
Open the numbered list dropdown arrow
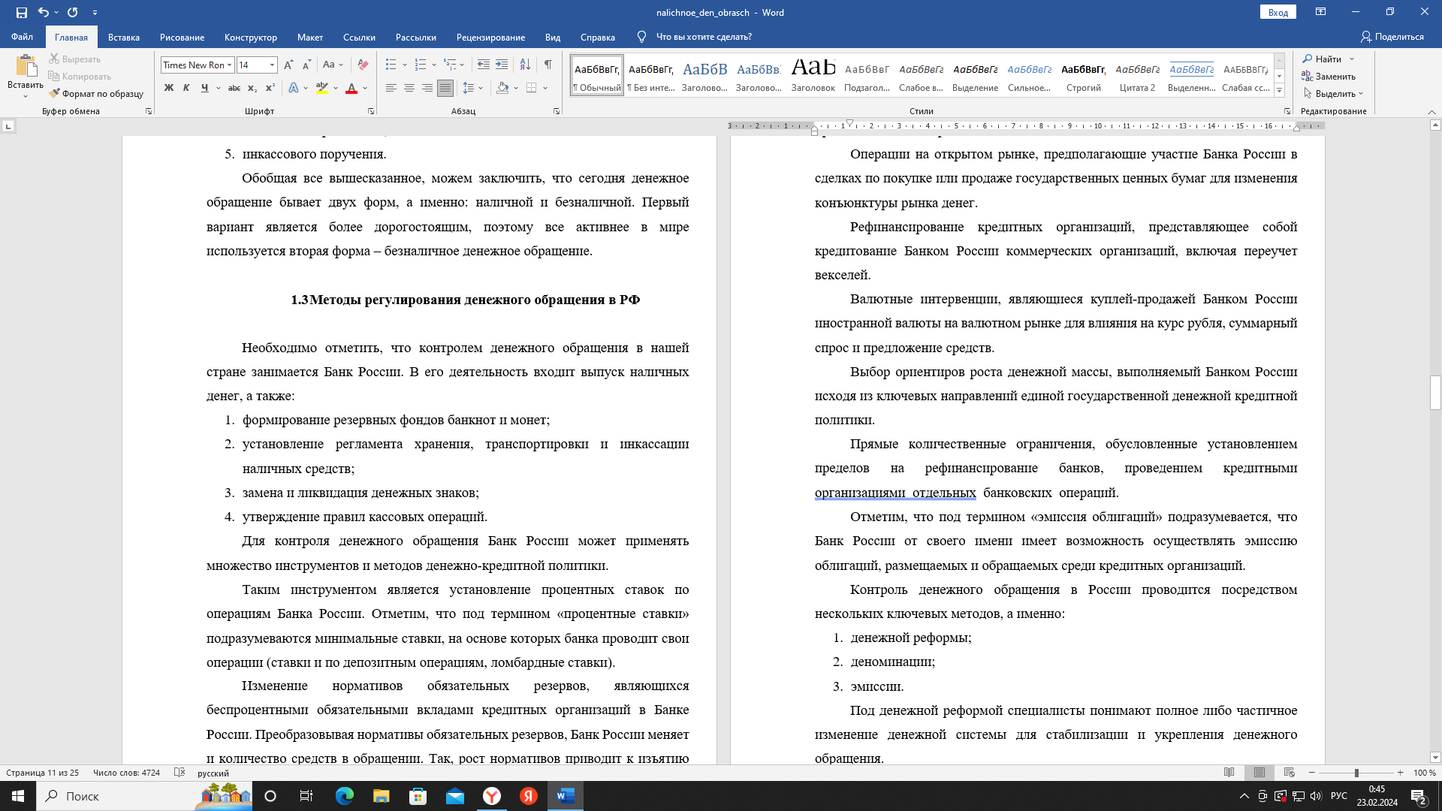435,65
